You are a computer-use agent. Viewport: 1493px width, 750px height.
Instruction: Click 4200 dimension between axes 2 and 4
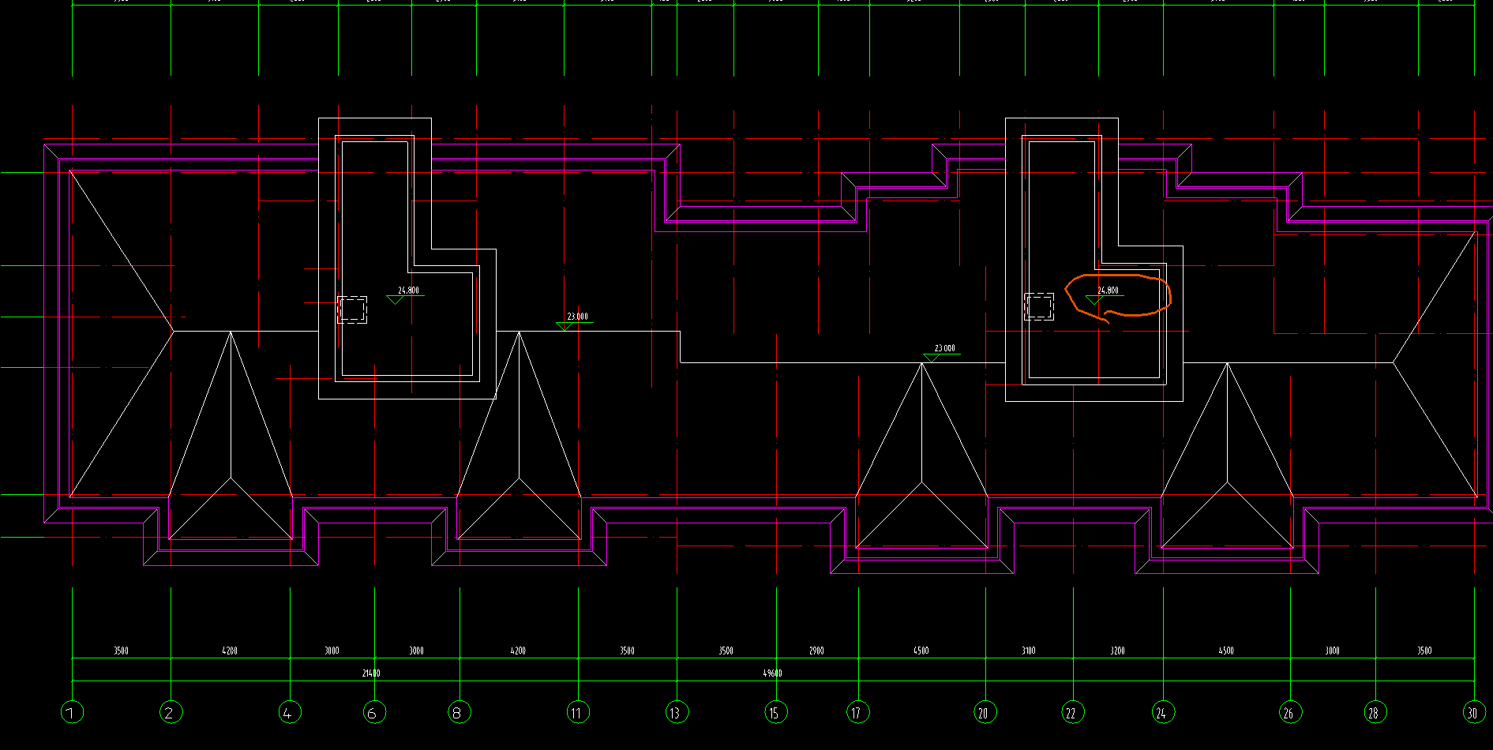[x=230, y=651]
